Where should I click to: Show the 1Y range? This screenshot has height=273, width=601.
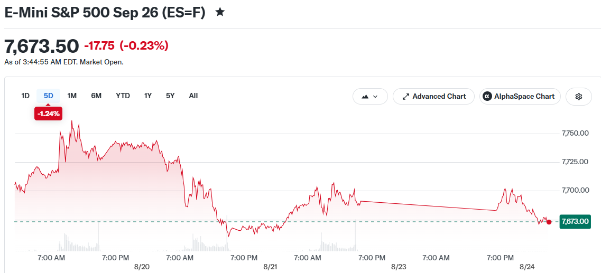(148, 96)
